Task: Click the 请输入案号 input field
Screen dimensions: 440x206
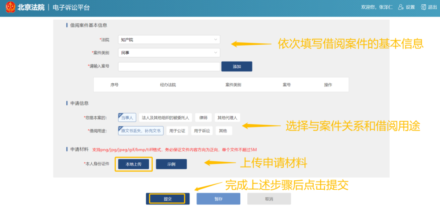Action: pyautogui.click(x=169, y=66)
